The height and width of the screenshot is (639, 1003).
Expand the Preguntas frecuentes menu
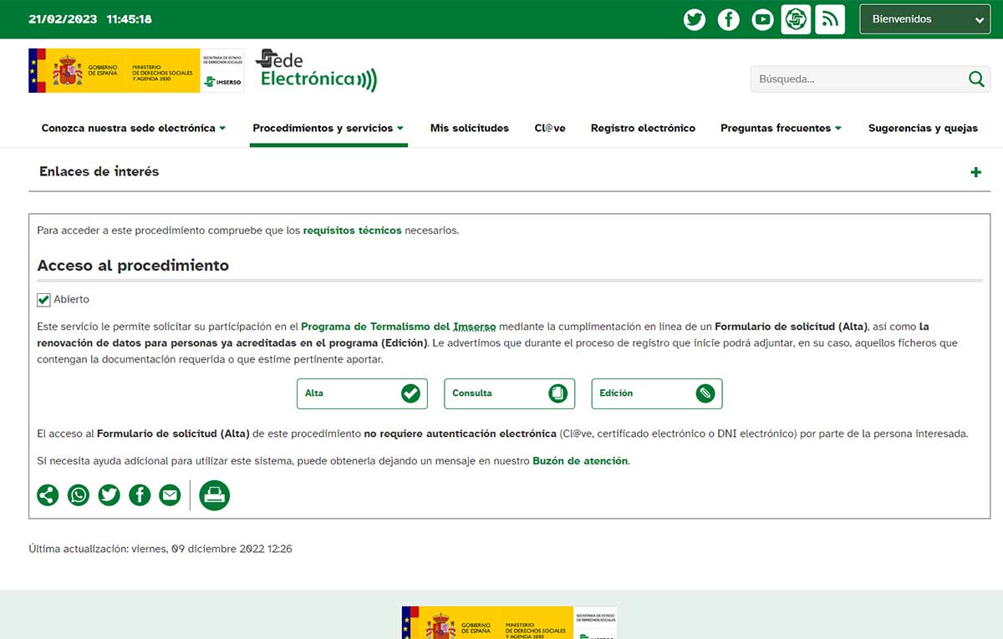pyautogui.click(x=781, y=128)
